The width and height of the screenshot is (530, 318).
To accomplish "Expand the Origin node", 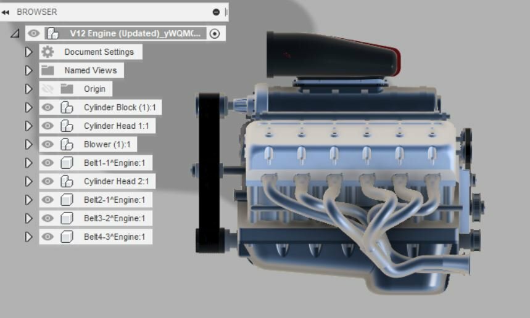I will pyautogui.click(x=29, y=89).
